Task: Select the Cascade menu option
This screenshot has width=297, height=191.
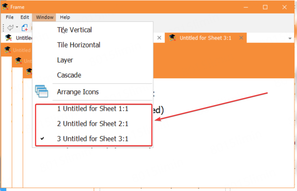Action: pyautogui.click(x=69, y=75)
